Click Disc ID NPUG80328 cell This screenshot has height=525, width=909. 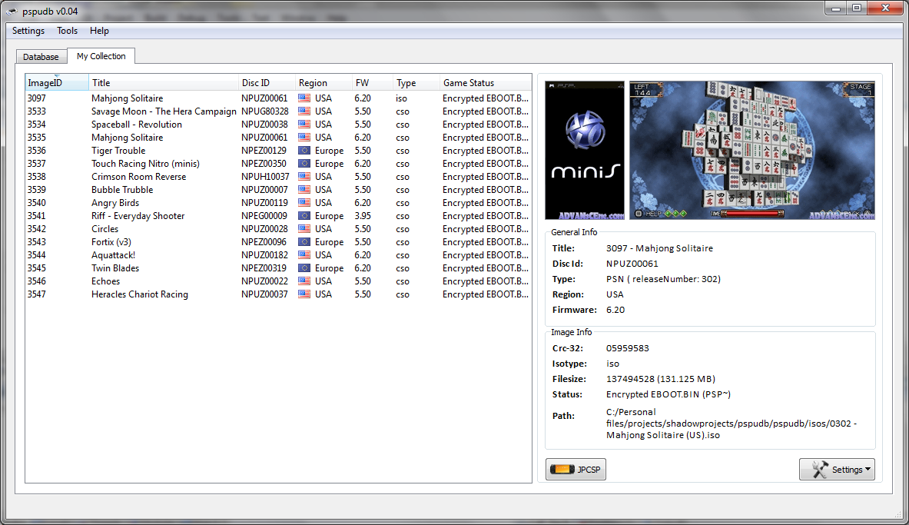point(265,111)
